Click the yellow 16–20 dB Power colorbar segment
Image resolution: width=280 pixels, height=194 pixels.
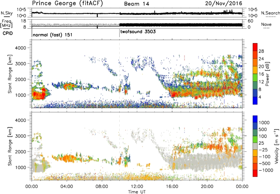tap(255, 70)
